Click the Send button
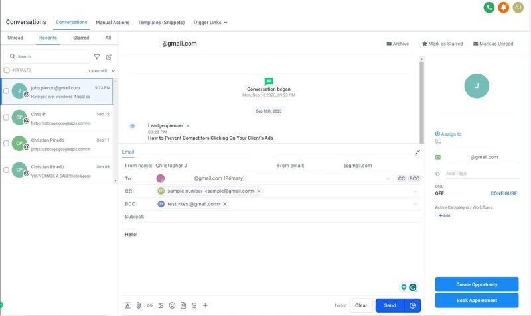 [390, 305]
